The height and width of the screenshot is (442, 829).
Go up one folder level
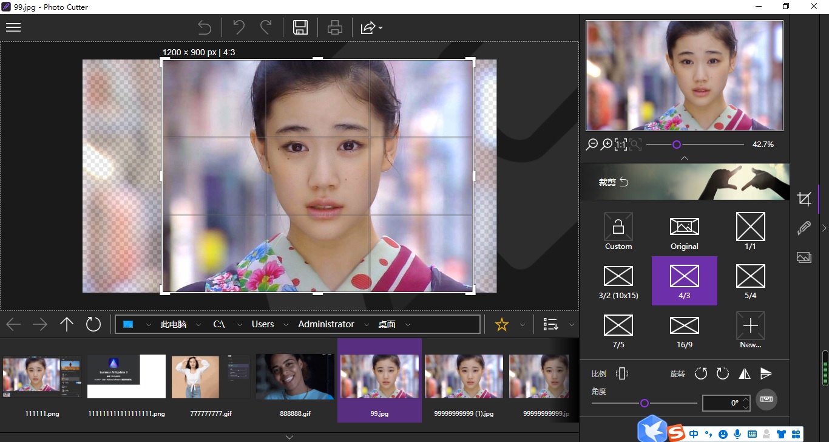(67, 324)
